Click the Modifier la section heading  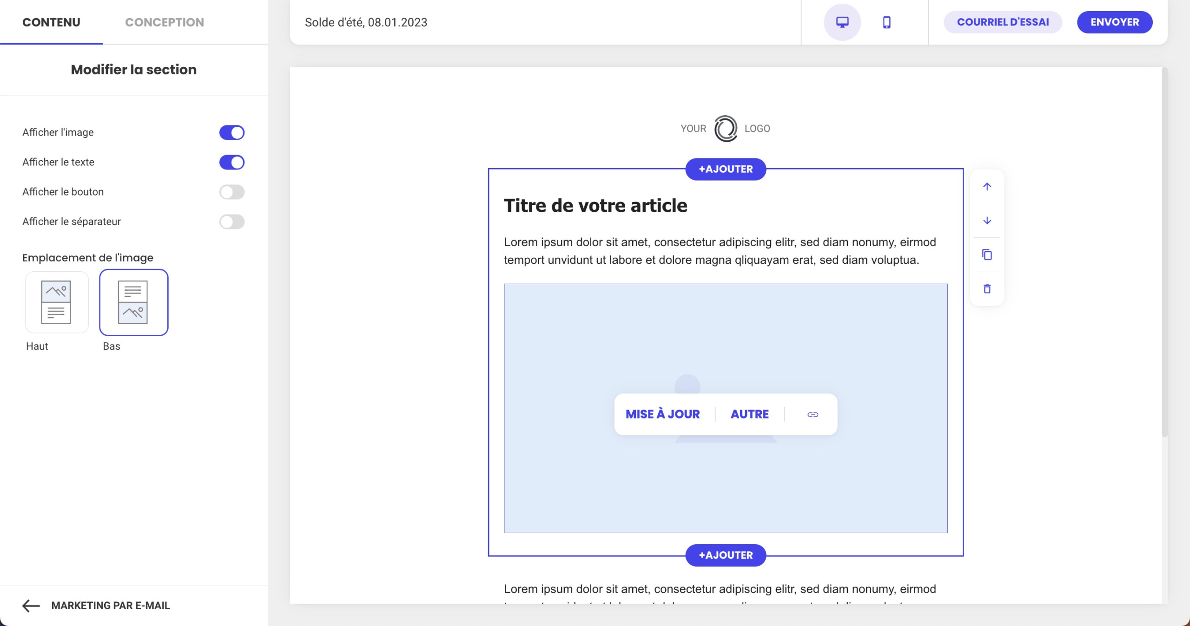pos(133,70)
